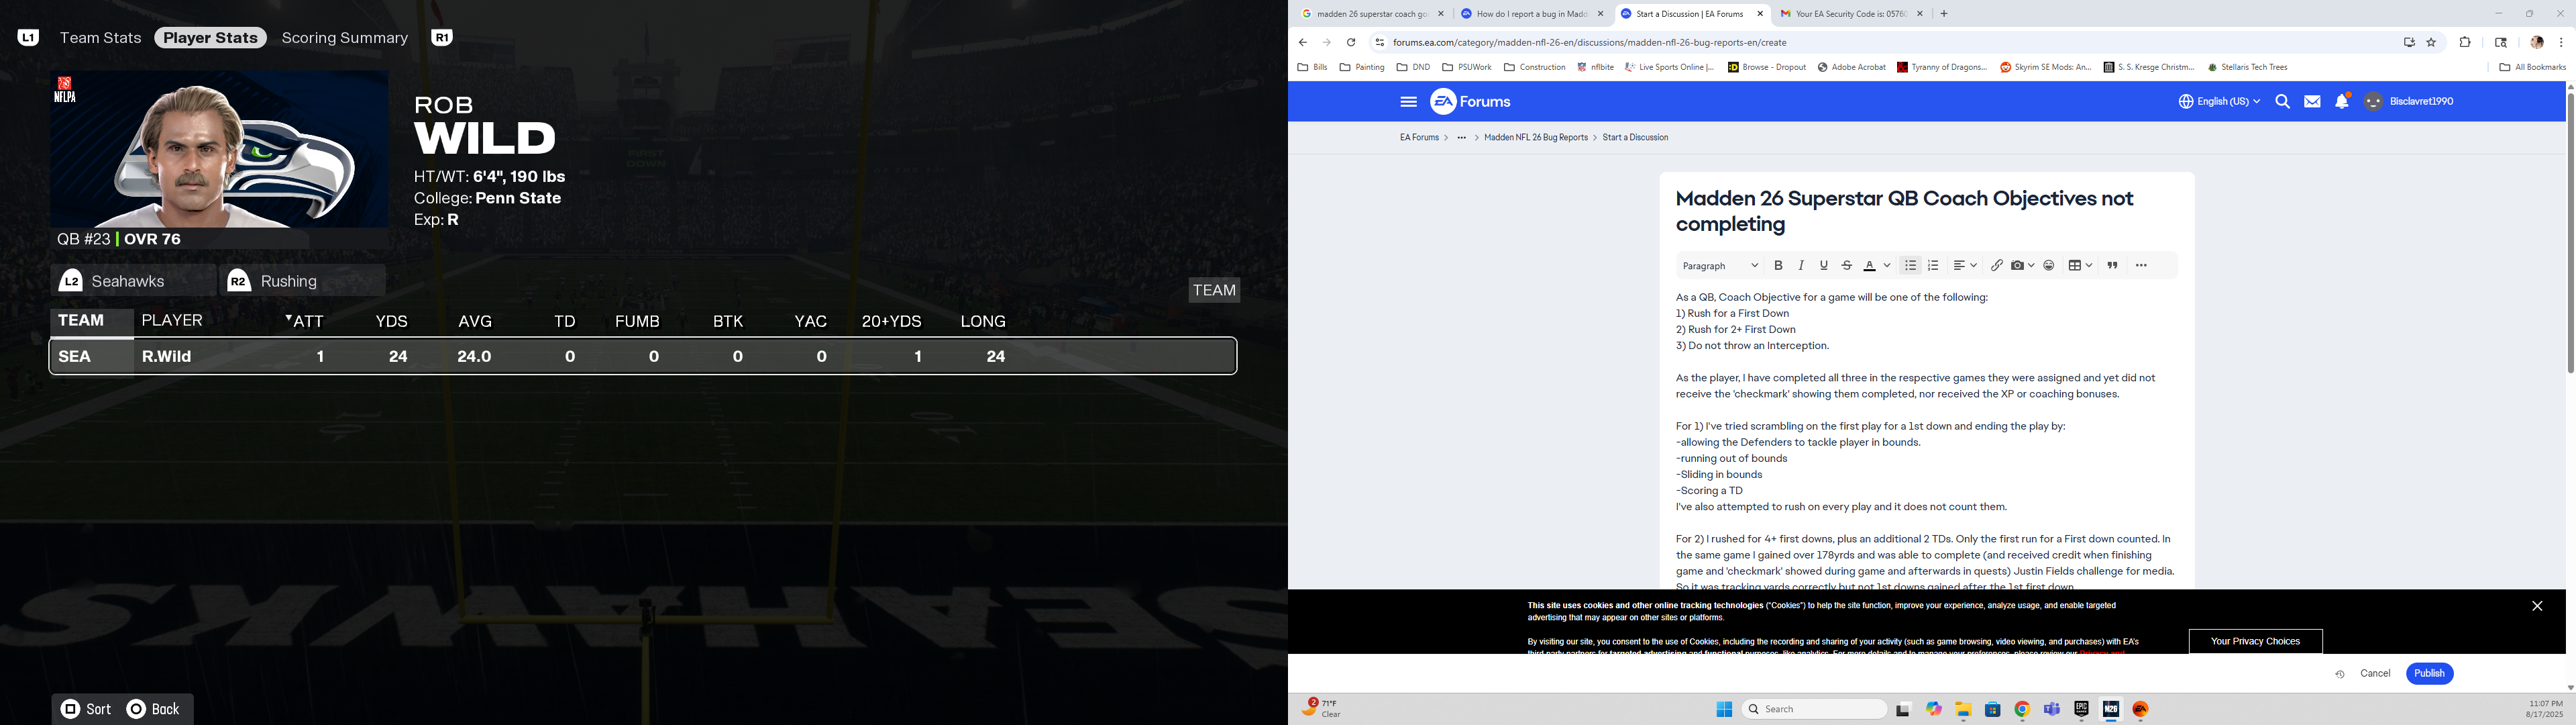
Task: Open the more options ellipsis in editor toolbar
Action: pyautogui.click(x=2141, y=265)
